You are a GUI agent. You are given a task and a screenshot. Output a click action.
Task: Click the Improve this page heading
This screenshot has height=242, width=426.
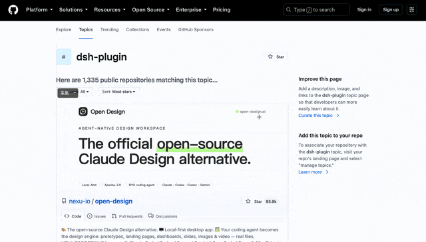320,79
